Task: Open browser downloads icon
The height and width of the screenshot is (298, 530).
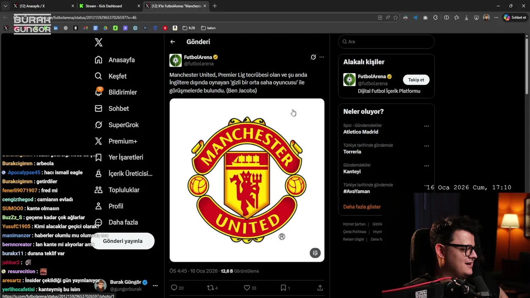Action: click(466, 17)
